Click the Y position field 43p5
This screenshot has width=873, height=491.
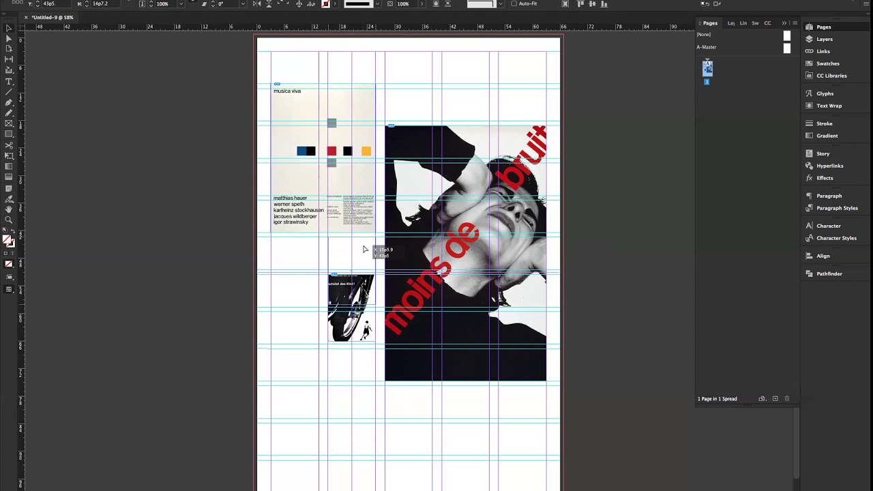point(57,3)
